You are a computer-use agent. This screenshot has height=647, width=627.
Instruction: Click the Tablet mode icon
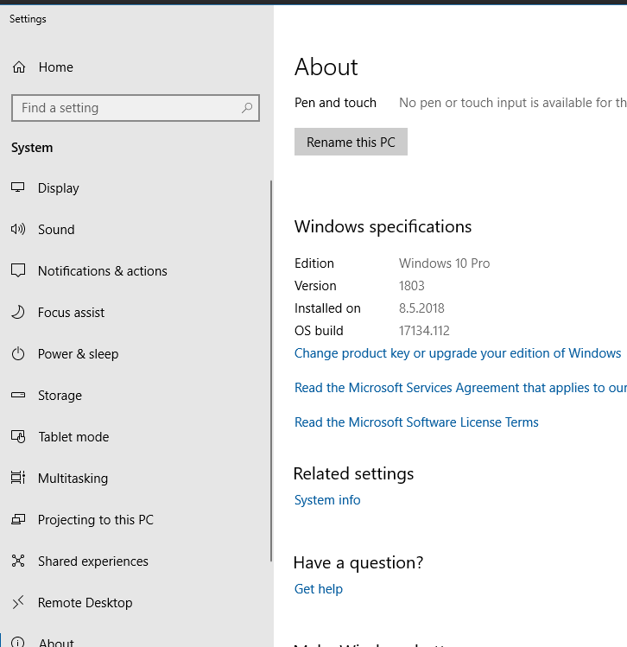pos(18,437)
